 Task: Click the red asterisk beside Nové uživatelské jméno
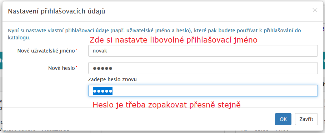click(x=76, y=49)
